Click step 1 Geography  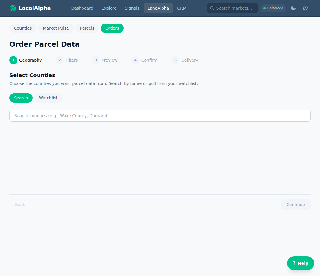pos(26,60)
